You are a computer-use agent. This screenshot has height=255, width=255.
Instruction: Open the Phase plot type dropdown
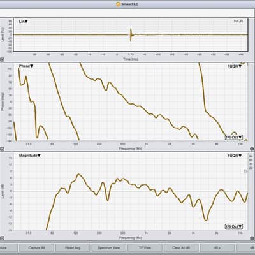pyautogui.click(x=26, y=66)
